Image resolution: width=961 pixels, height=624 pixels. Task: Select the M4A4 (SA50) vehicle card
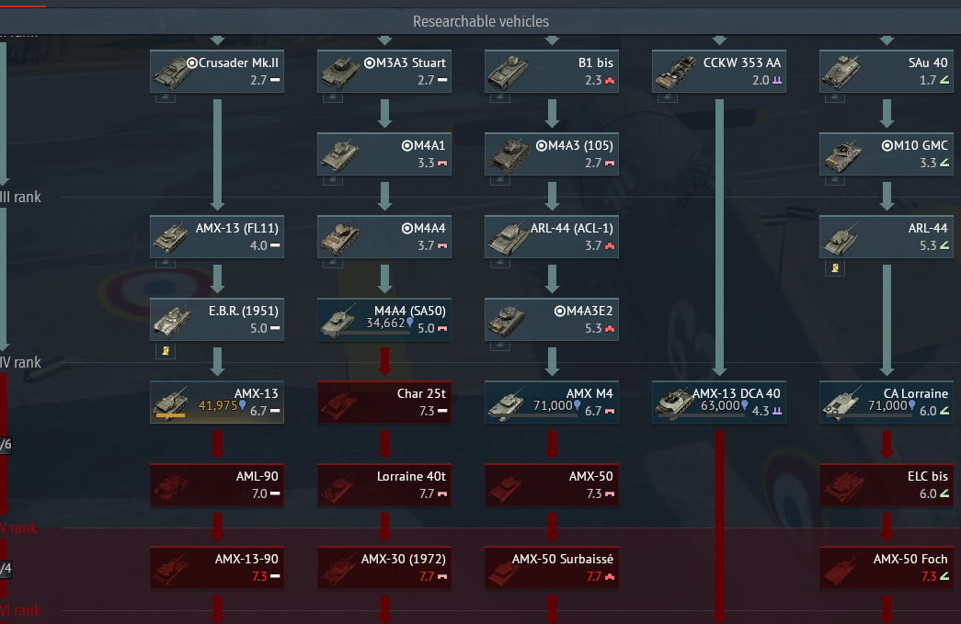[x=384, y=319]
